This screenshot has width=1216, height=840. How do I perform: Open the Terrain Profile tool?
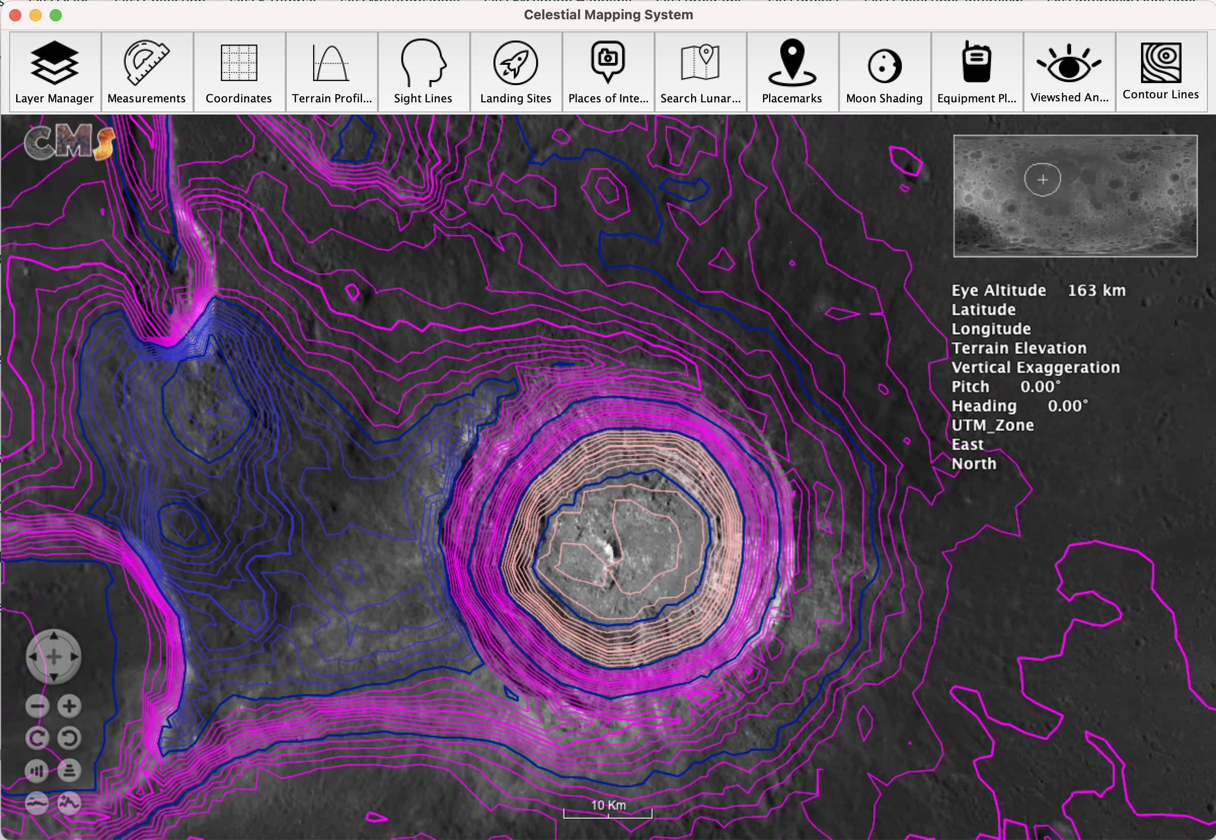click(x=332, y=71)
